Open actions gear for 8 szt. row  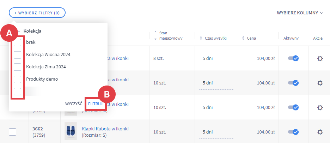pos(320,59)
